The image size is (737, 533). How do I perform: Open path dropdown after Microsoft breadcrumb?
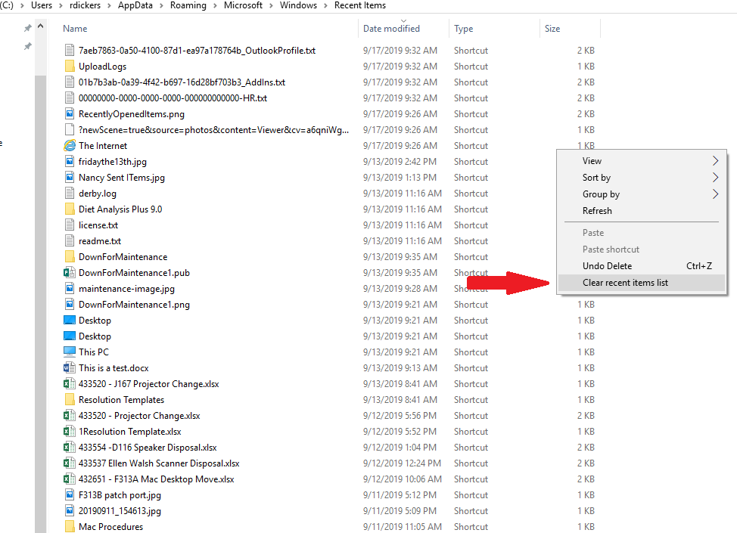point(271,5)
